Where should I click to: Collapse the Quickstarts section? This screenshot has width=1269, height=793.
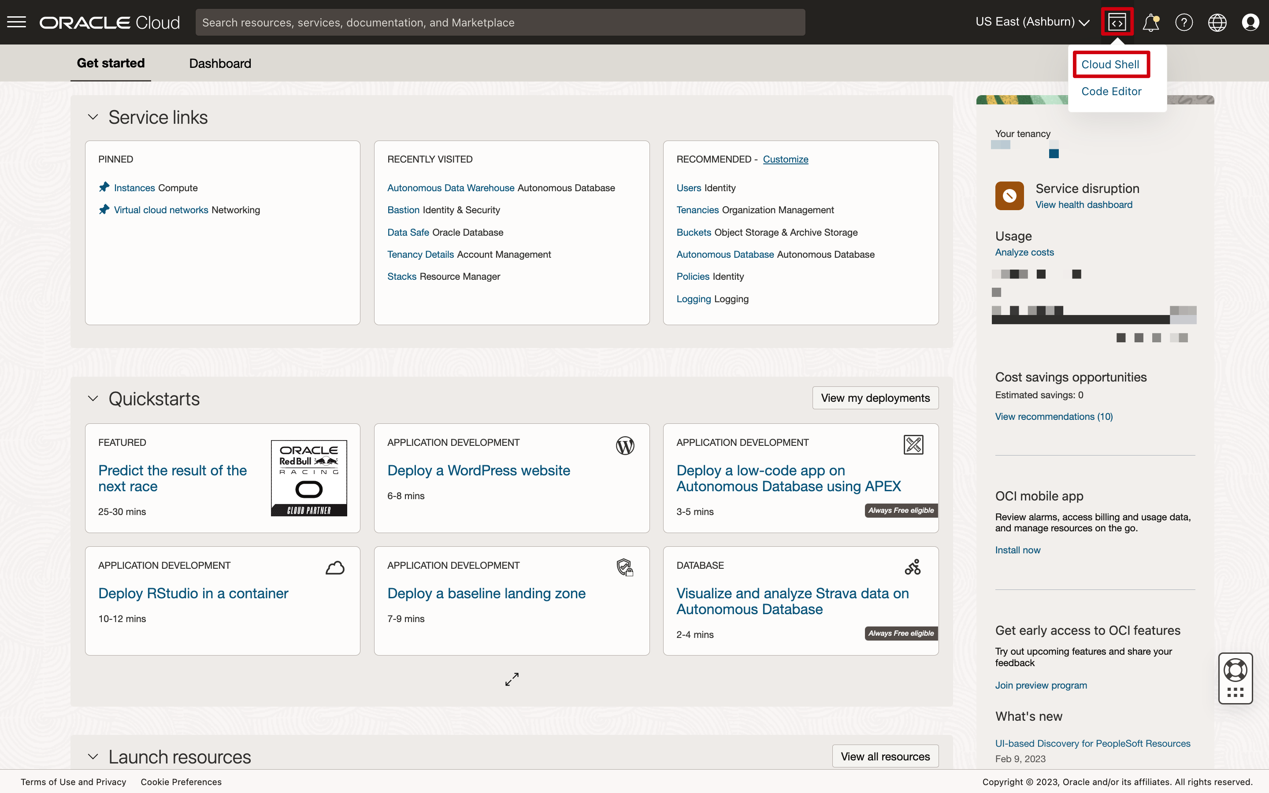pyautogui.click(x=93, y=399)
